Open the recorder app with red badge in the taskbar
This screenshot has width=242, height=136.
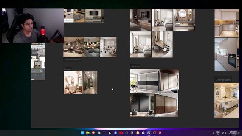pos(154,133)
